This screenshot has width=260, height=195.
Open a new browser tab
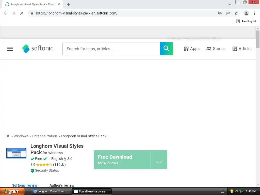pyautogui.click(x=69, y=4)
